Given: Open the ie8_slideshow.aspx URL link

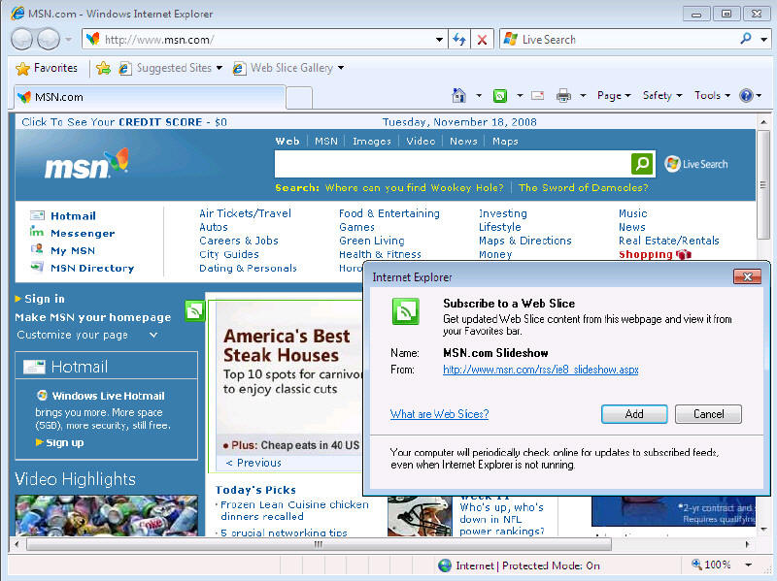Looking at the screenshot, I should tap(541, 370).
